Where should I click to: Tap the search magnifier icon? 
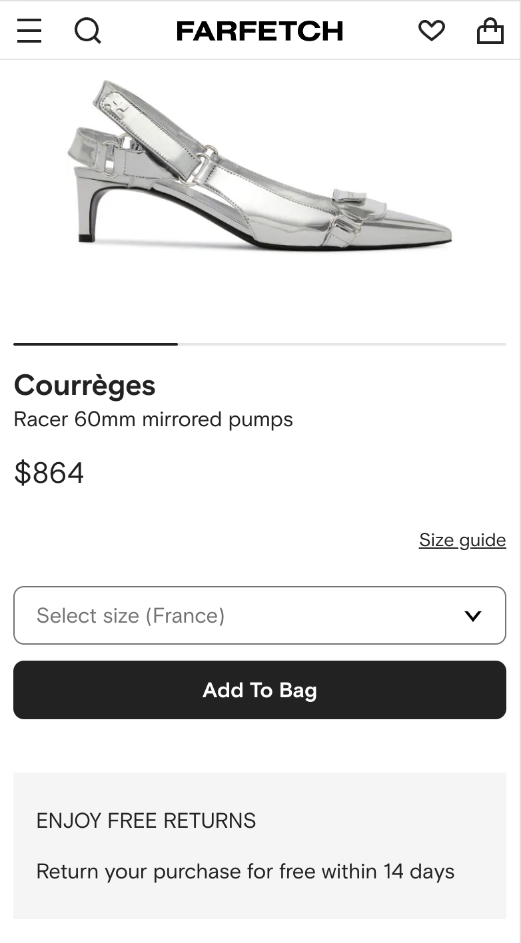coord(87,31)
